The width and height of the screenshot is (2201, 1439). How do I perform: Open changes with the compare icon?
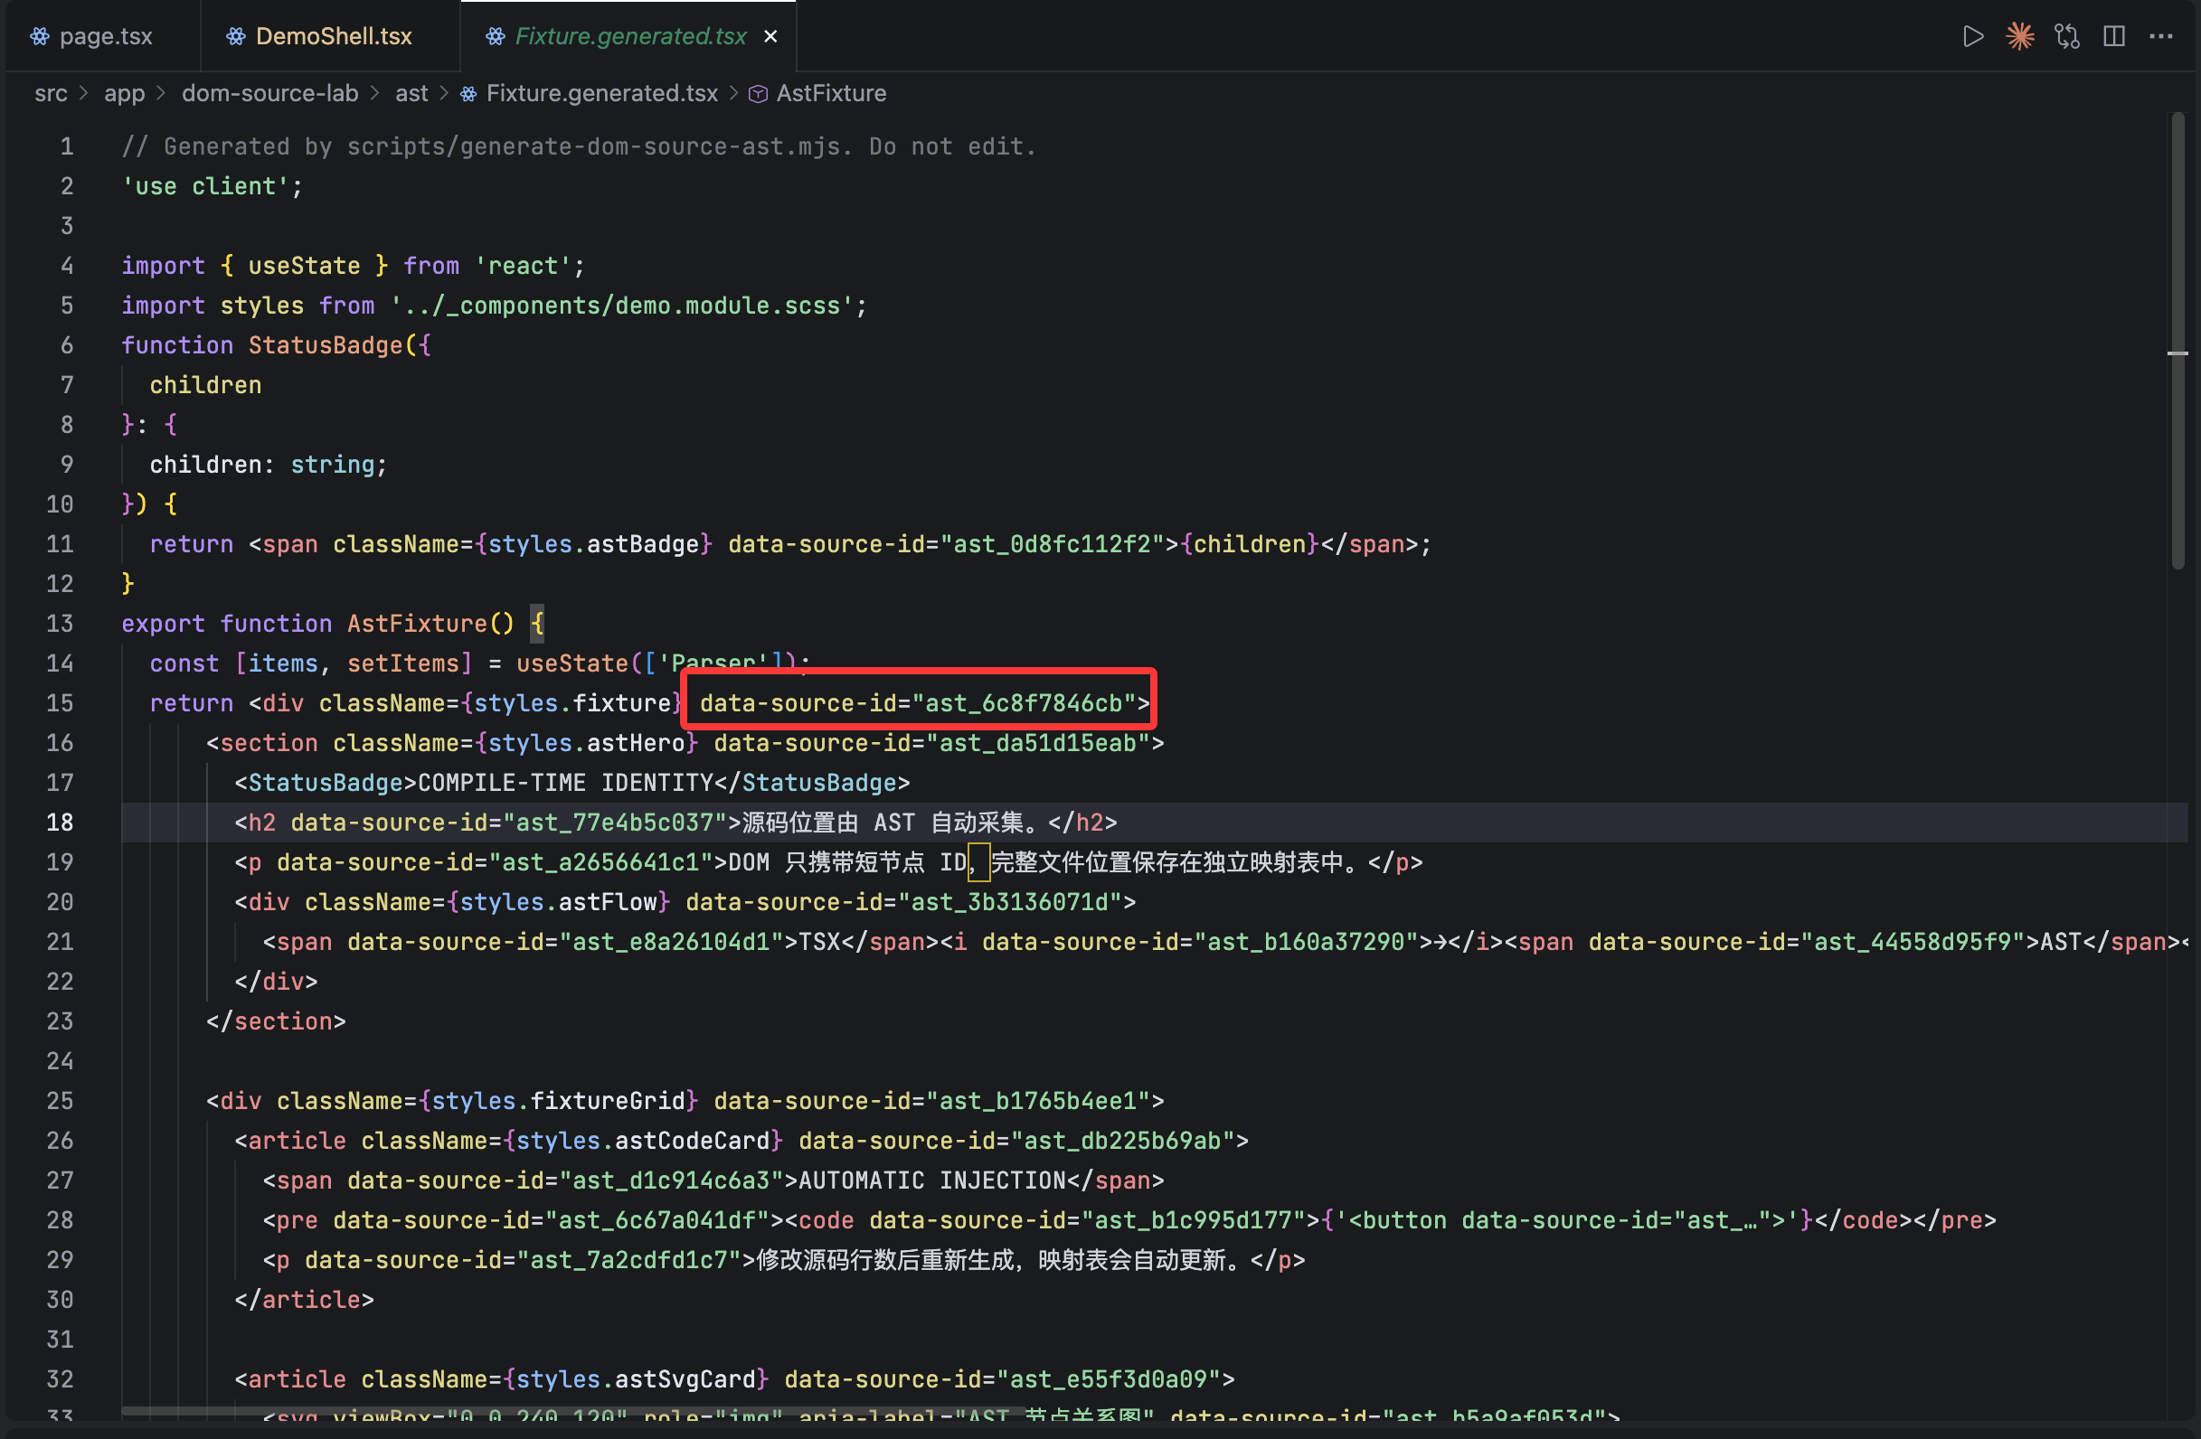coord(2068,36)
